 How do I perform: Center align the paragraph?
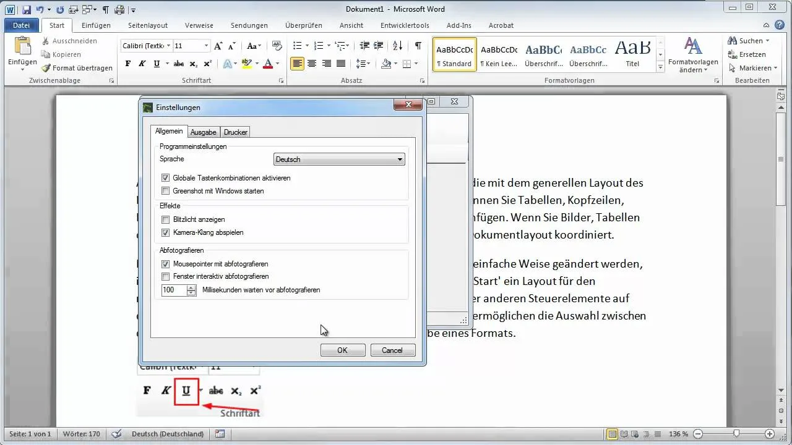click(x=312, y=64)
